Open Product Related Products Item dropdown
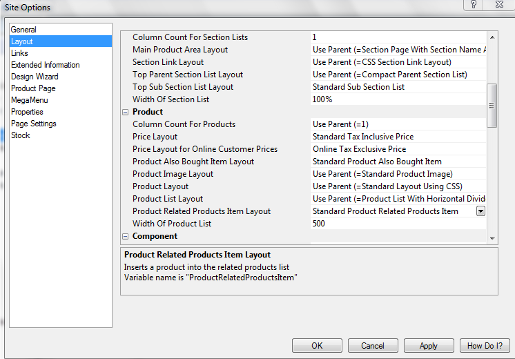This screenshot has height=359, width=515. click(x=480, y=211)
